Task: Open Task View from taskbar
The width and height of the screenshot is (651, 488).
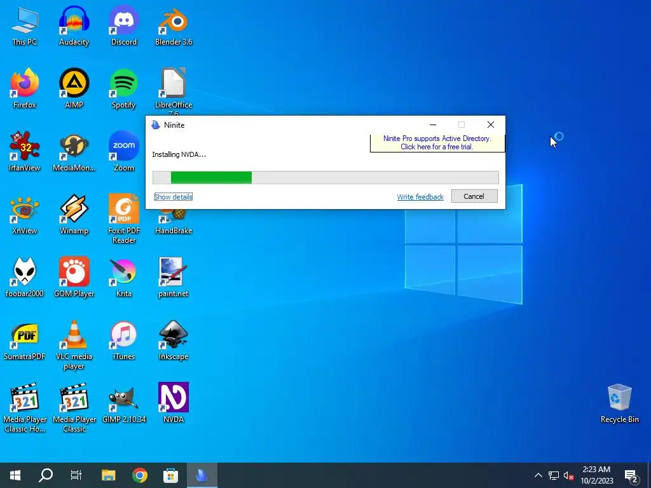Action: pyautogui.click(x=76, y=475)
